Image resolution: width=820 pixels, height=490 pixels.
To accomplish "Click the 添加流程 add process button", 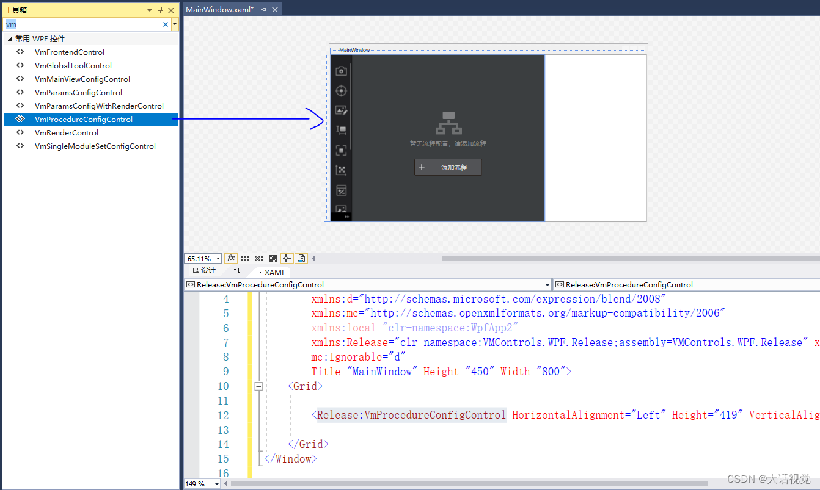I will click(448, 167).
